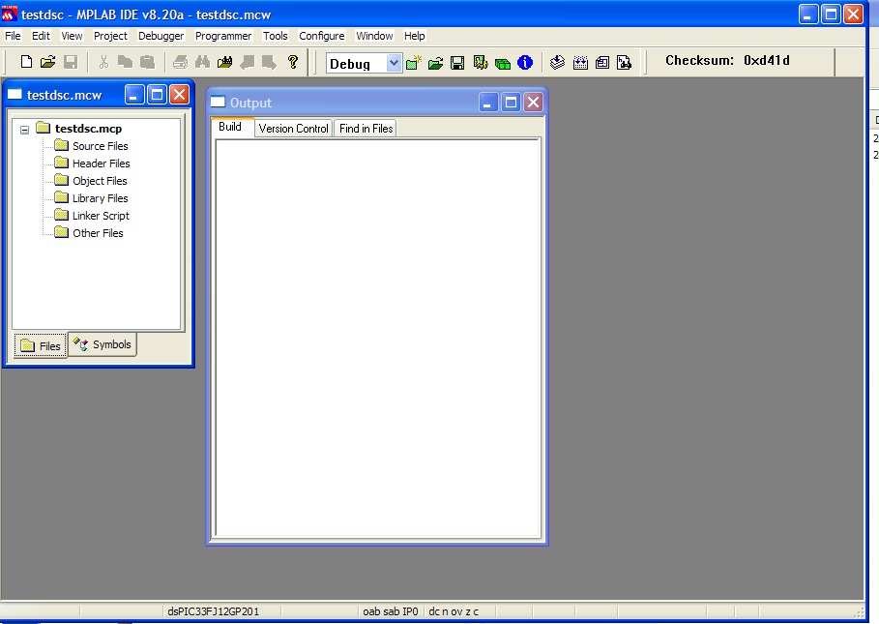Click the binoculars Find icon
The image size is (879, 624).
[202, 62]
